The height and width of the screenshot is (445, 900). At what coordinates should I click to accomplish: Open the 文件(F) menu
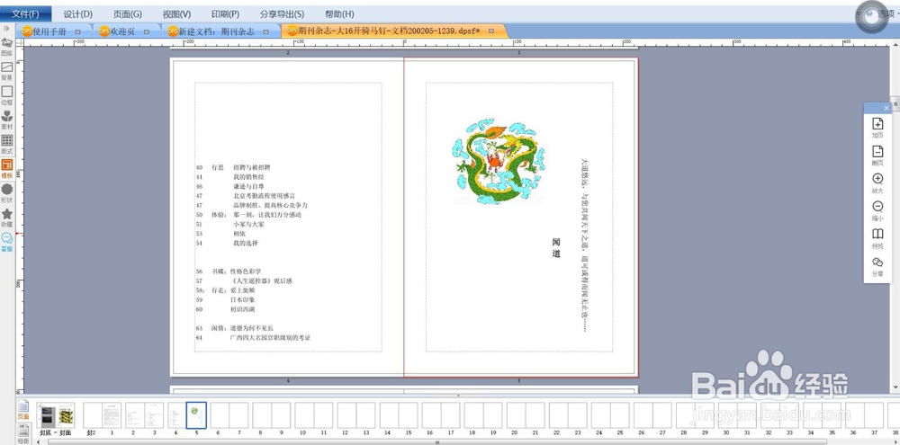[x=26, y=13]
